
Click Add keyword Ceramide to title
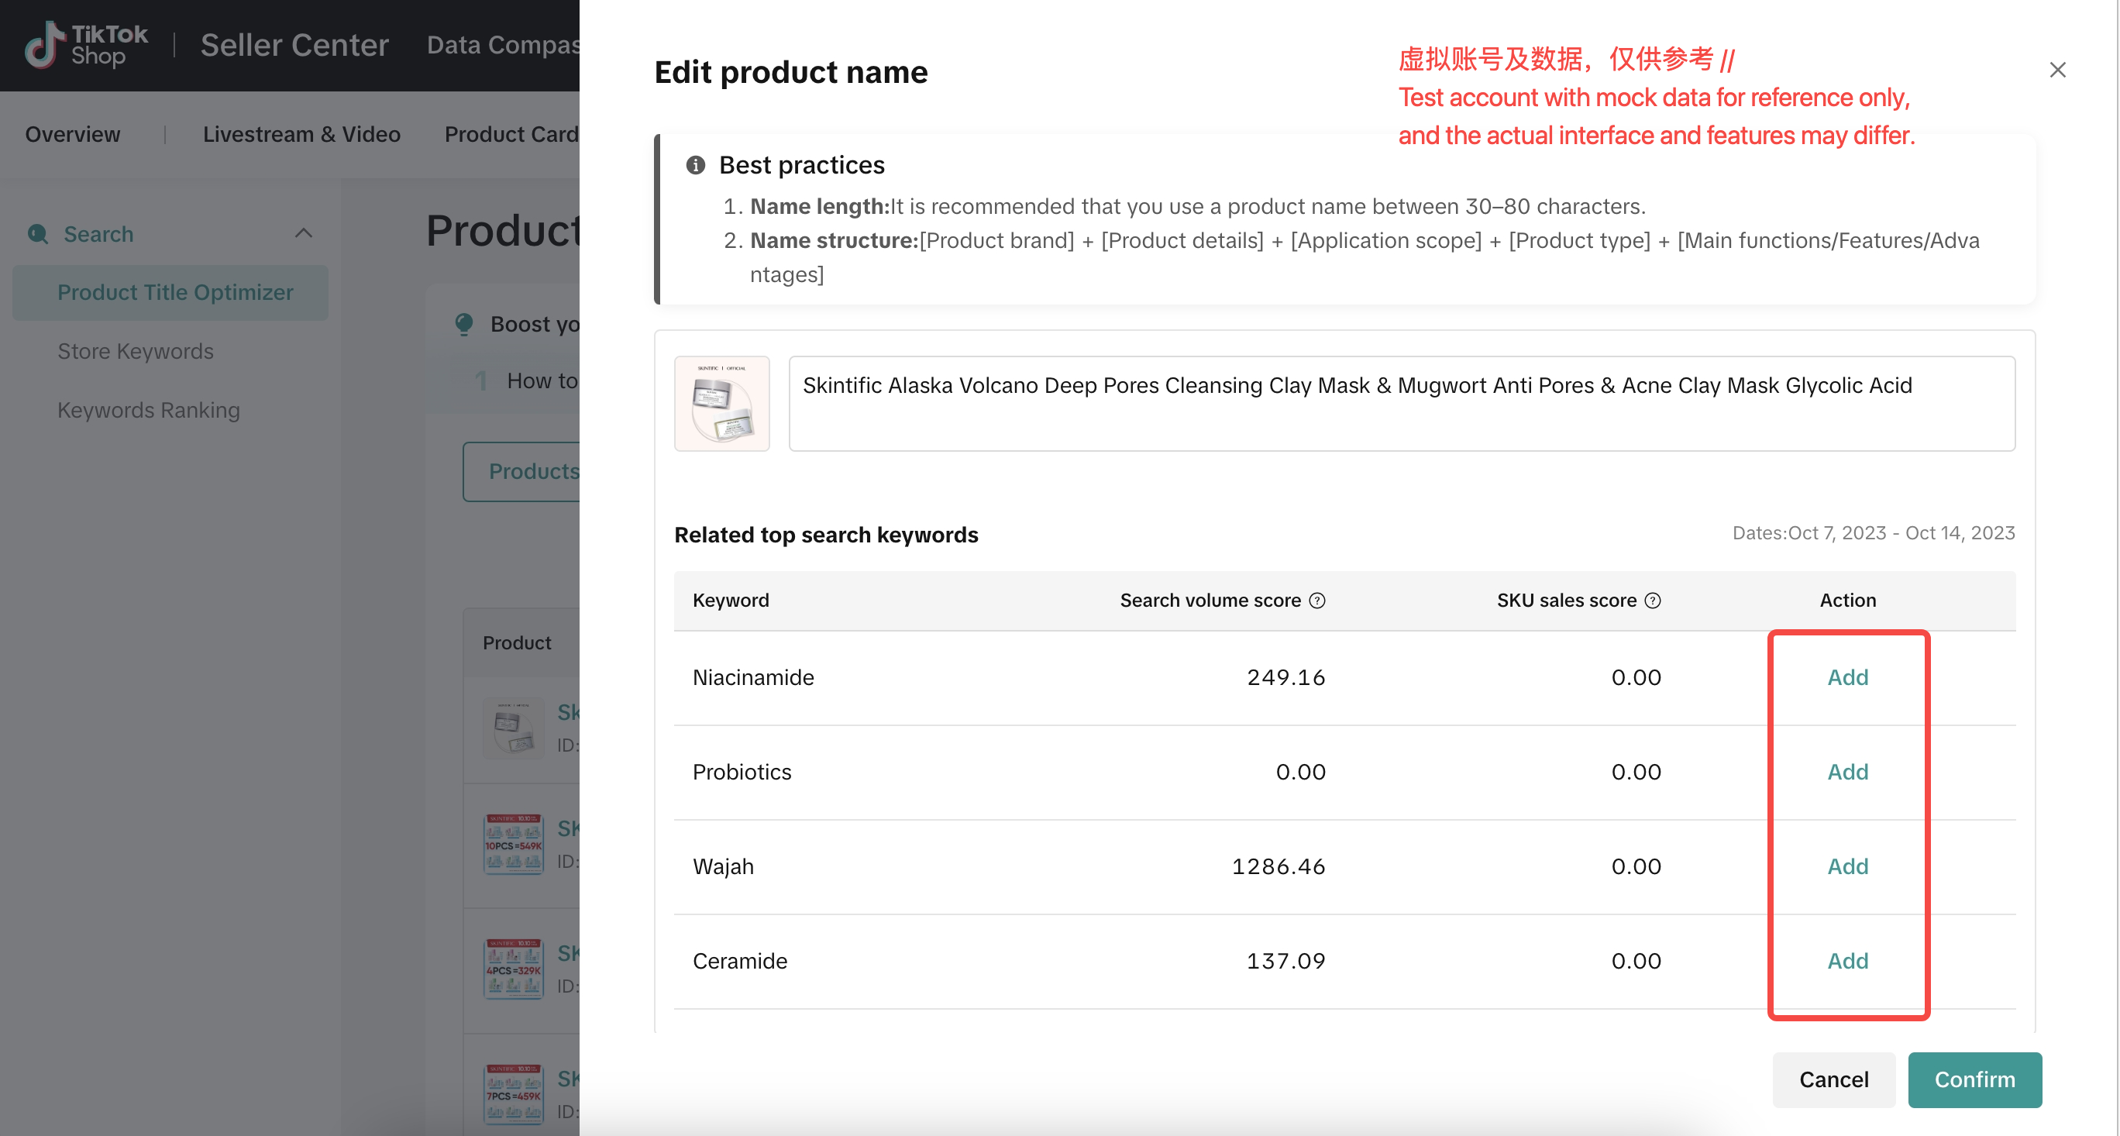[1846, 961]
